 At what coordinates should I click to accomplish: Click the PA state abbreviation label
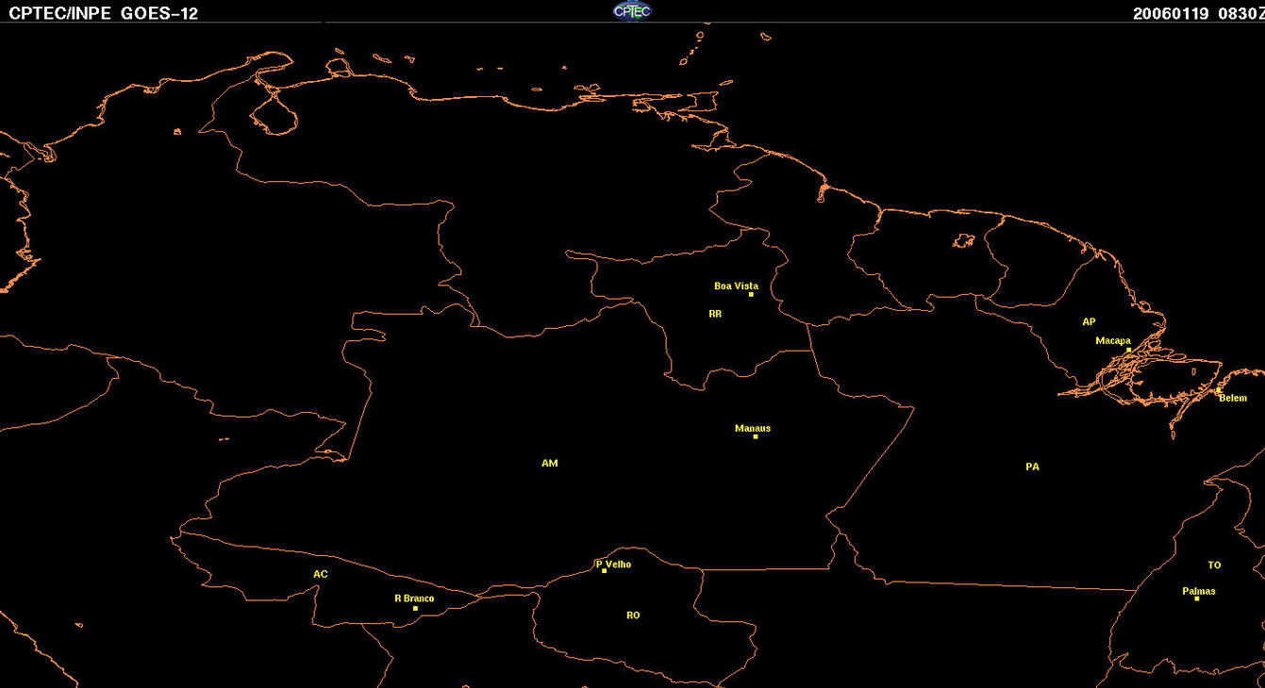(1032, 467)
